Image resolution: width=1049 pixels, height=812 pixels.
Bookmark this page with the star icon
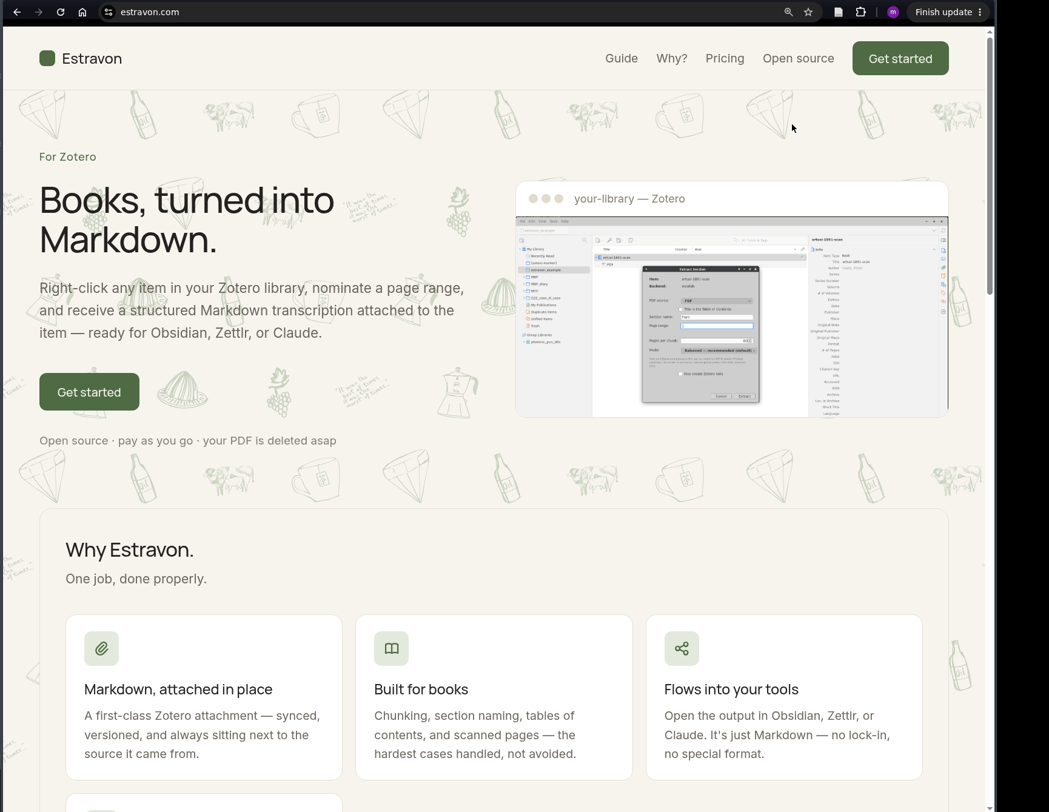click(808, 12)
